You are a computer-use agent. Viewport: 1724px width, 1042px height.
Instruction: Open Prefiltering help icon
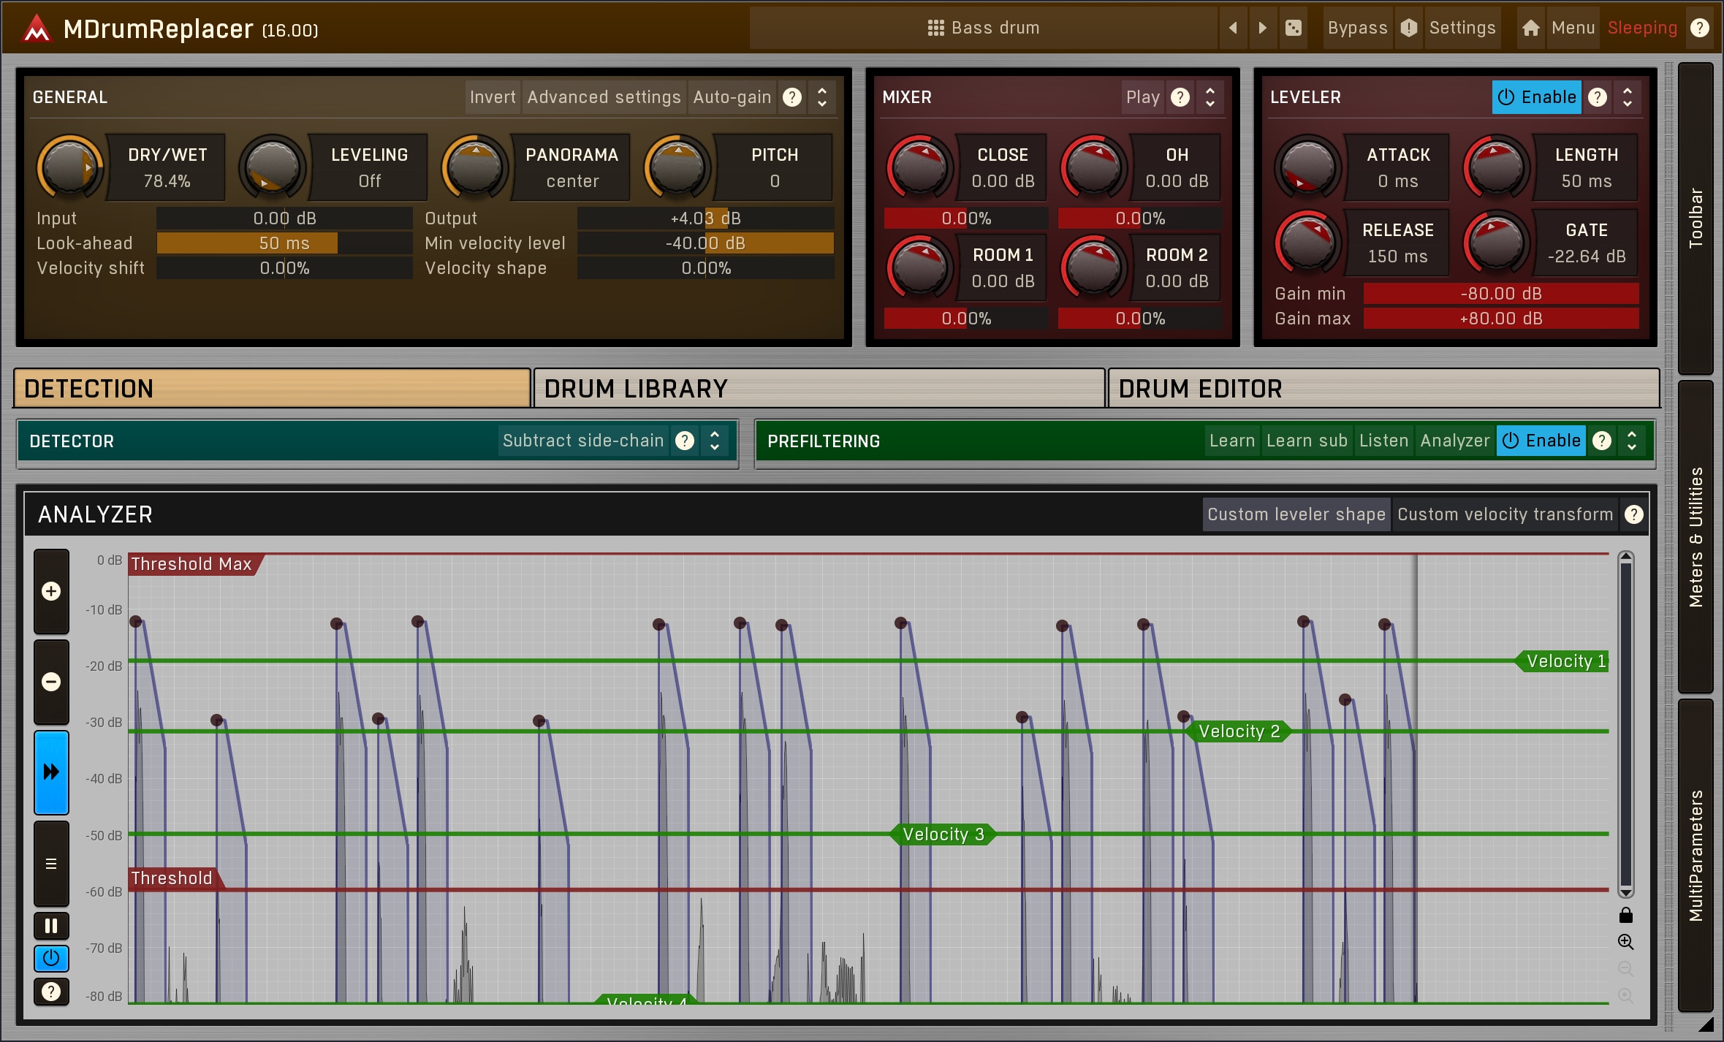click(x=1602, y=441)
